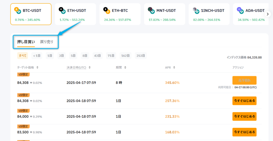
Task: Click the 34.10% ~ 502.42% range text
Action: point(251,20)
